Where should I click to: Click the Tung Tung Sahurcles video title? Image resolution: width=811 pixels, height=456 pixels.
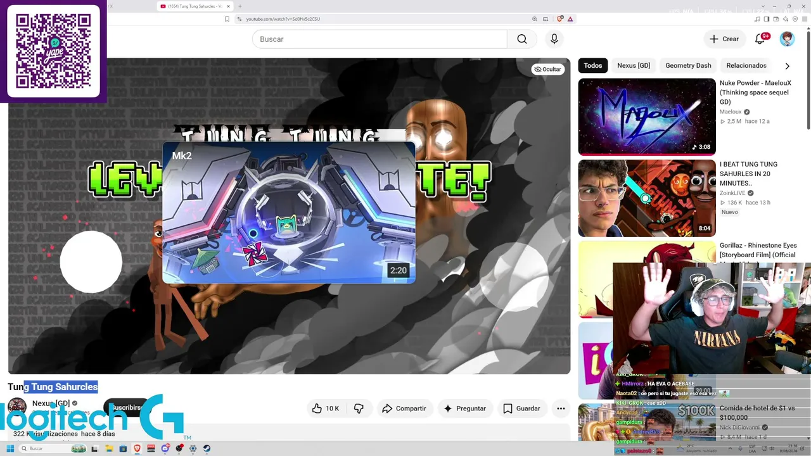point(53,387)
